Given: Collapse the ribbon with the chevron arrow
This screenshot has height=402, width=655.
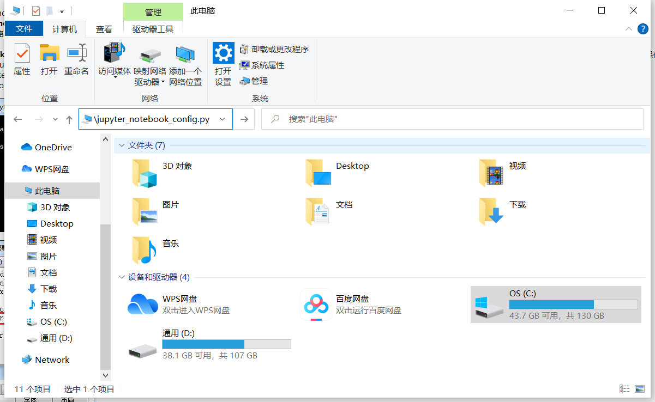Looking at the screenshot, I should point(628,30).
